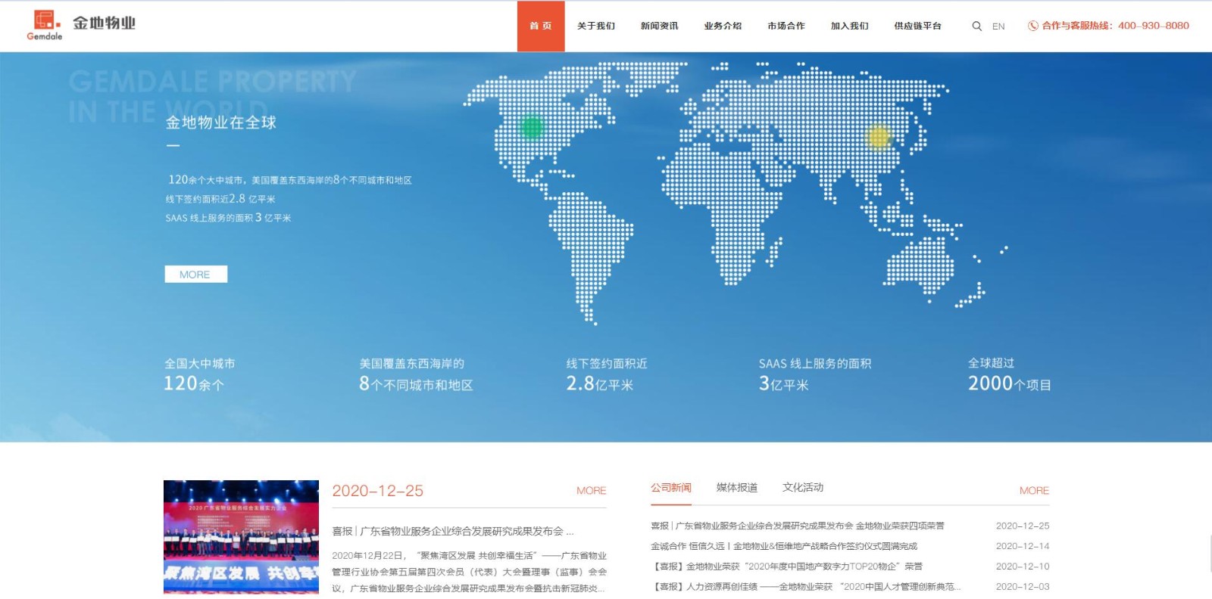Click the featured article summary paragraph
This screenshot has width=1212, height=599.
469,572
